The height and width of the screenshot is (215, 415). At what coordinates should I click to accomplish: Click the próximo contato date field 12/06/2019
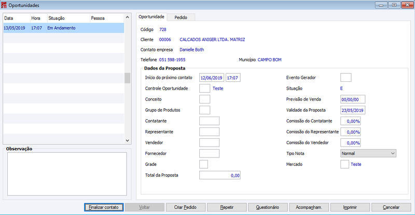(x=212, y=78)
